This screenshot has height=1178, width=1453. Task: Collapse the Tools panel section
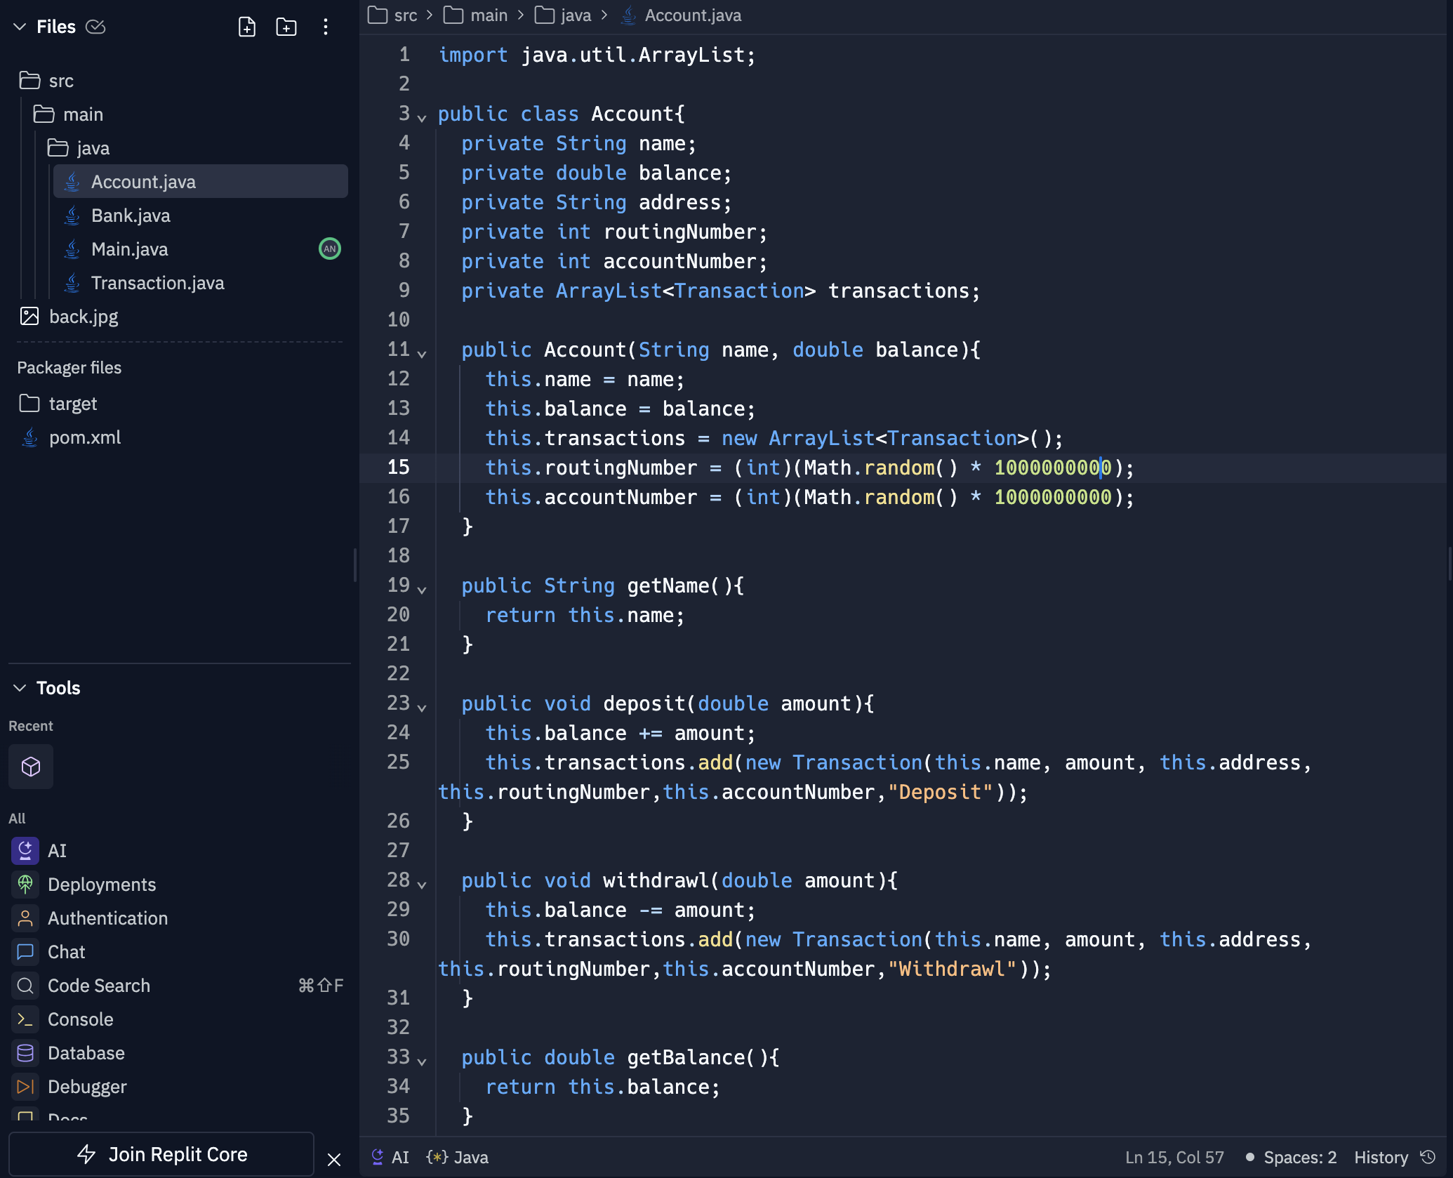[x=20, y=688]
